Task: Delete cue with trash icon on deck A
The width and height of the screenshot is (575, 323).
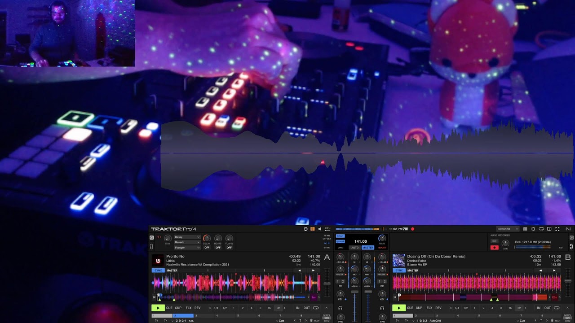Action: click(311, 320)
